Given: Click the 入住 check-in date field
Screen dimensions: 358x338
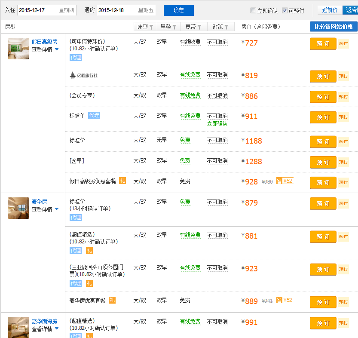Looking at the screenshot, I should pyautogui.click(x=46, y=10).
